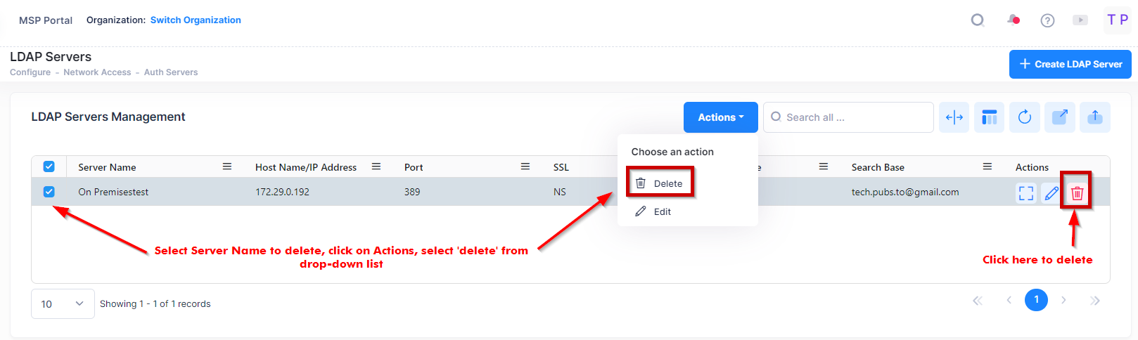This screenshot has height=340, width=1138.
Task: Click the refresh table icon
Action: (1025, 117)
